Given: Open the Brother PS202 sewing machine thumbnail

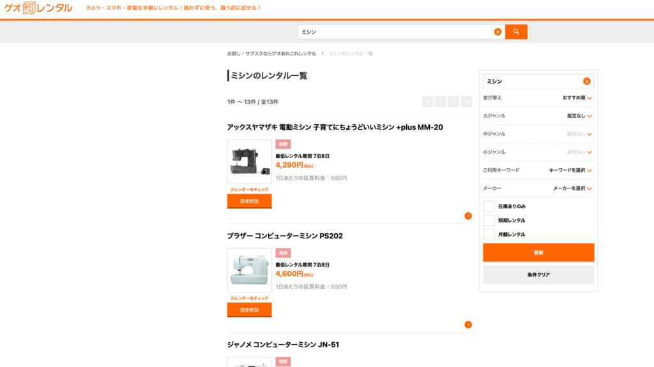Looking at the screenshot, I should (x=249, y=270).
